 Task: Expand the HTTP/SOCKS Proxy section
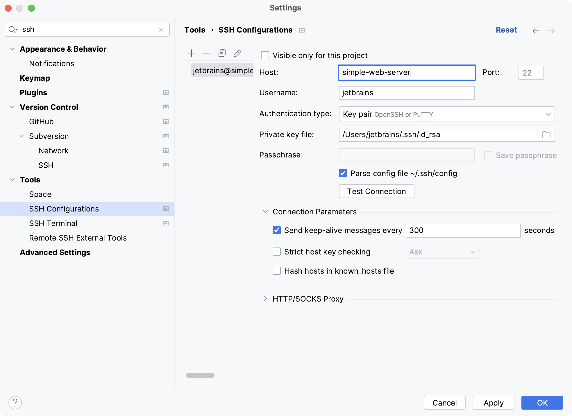tap(265, 299)
